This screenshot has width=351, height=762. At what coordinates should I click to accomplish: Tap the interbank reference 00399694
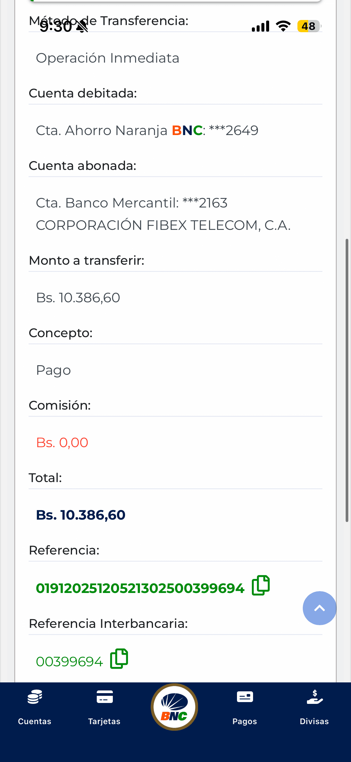tap(69, 662)
